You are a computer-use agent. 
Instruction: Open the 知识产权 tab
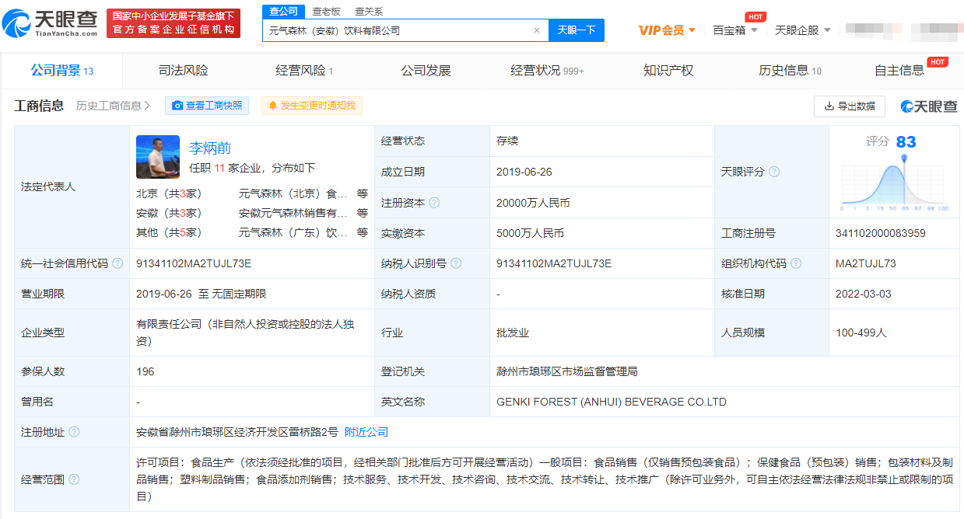(668, 71)
